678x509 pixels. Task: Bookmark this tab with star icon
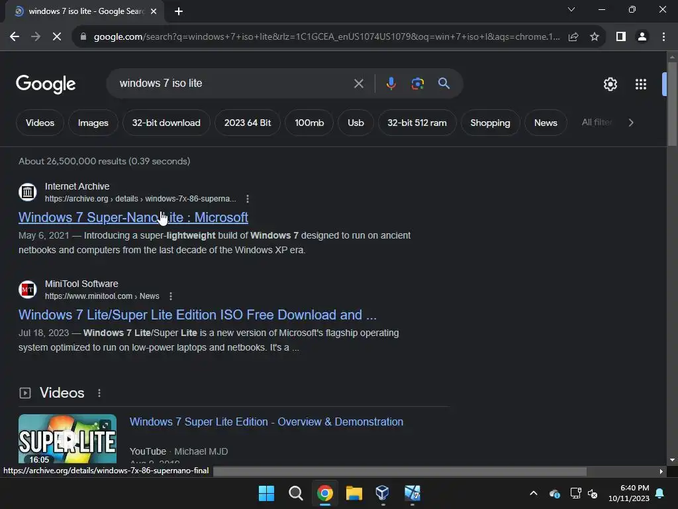tap(595, 37)
